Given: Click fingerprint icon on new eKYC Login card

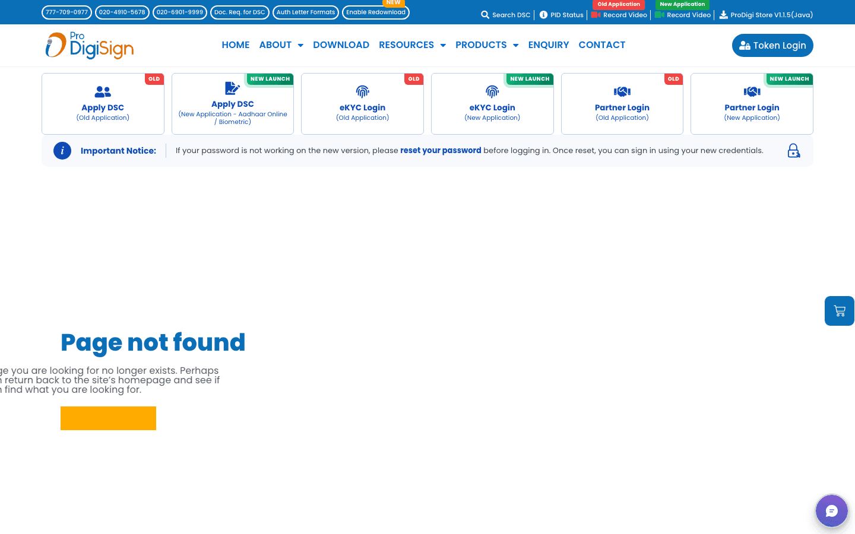Looking at the screenshot, I should coord(492,91).
